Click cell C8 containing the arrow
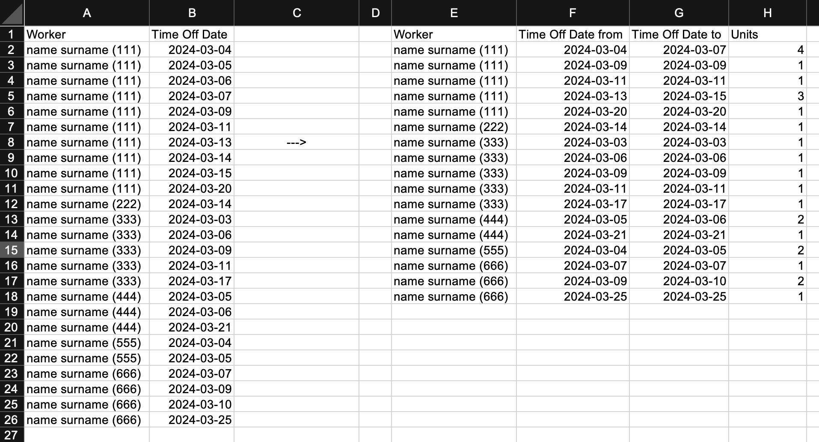The width and height of the screenshot is (819, 442). click(297, 142)
